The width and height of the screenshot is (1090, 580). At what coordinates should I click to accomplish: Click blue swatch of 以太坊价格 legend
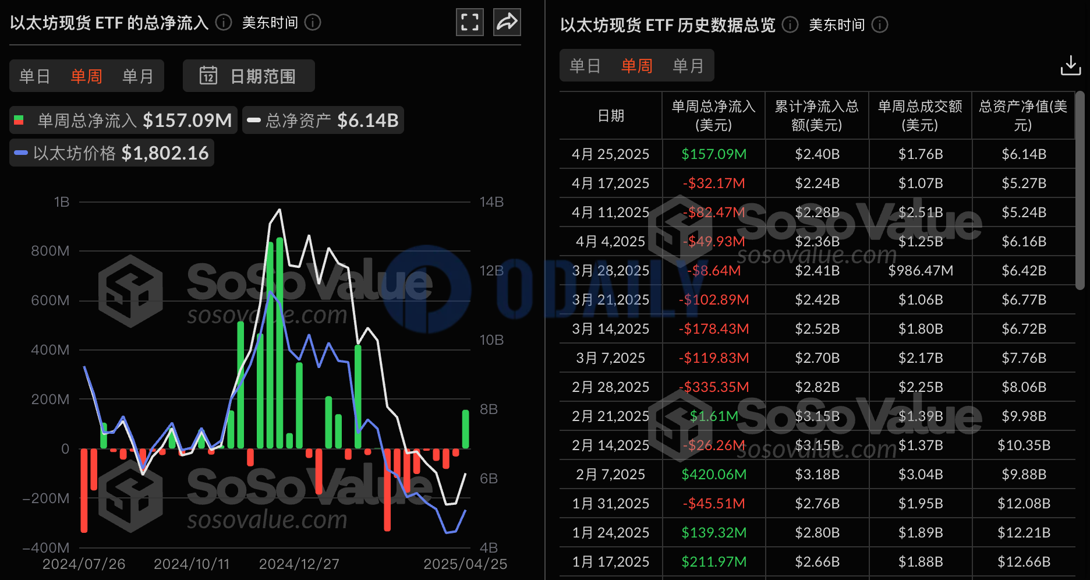tap(21, 153)
